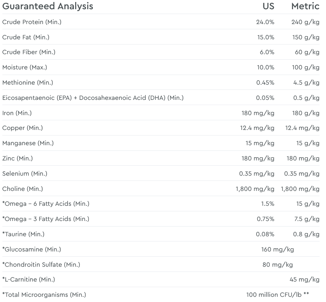The height and width of the screenshot is (302, 326).
Task: Select the Metric column header
Action: pyautogui.click(x=305, y=6)
